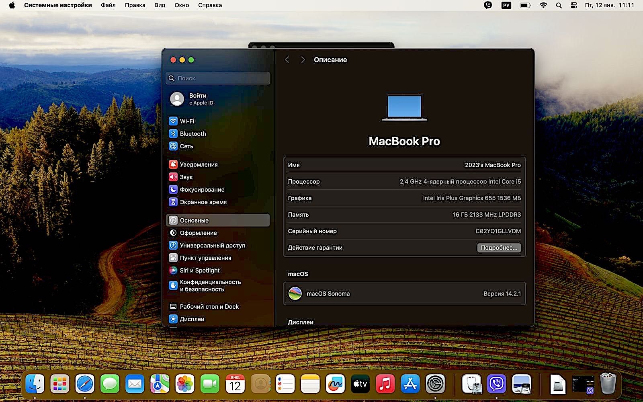The height and width of the screenshot is (402, 643).
Task: Open the Apple menu
Action: 12,5
